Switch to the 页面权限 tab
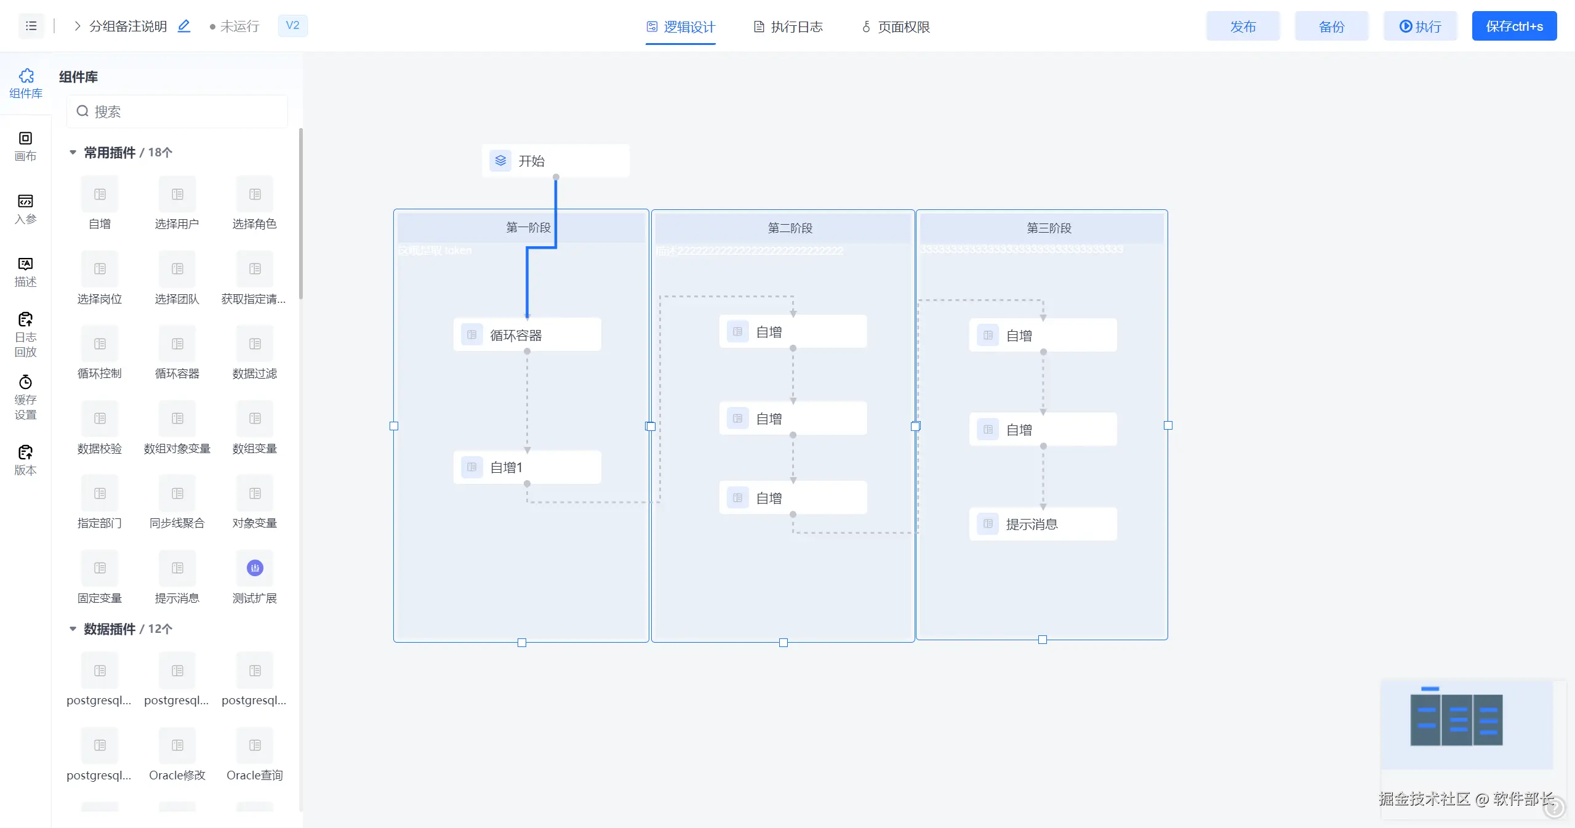The width and height of the screenshot is (1575, 828). [896, 26]
